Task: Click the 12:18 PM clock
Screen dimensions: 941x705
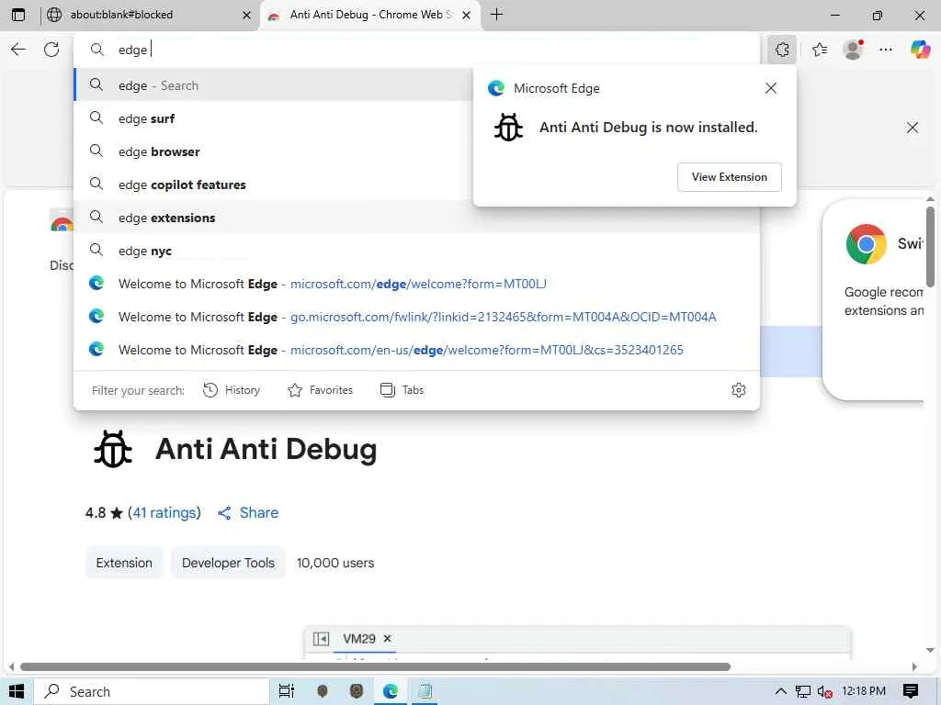Action: click(864, 691)
